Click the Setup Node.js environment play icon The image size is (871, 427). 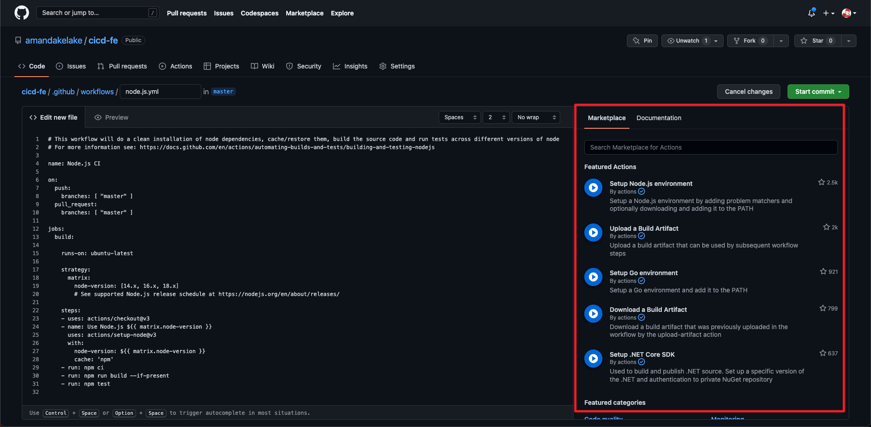point(593,188)
